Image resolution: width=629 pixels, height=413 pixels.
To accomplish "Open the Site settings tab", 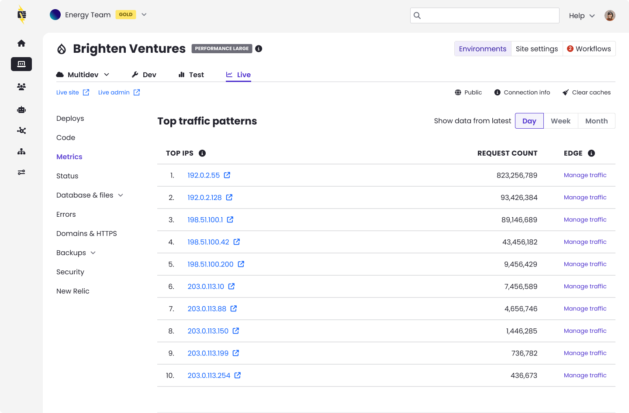I will point(536,49).
